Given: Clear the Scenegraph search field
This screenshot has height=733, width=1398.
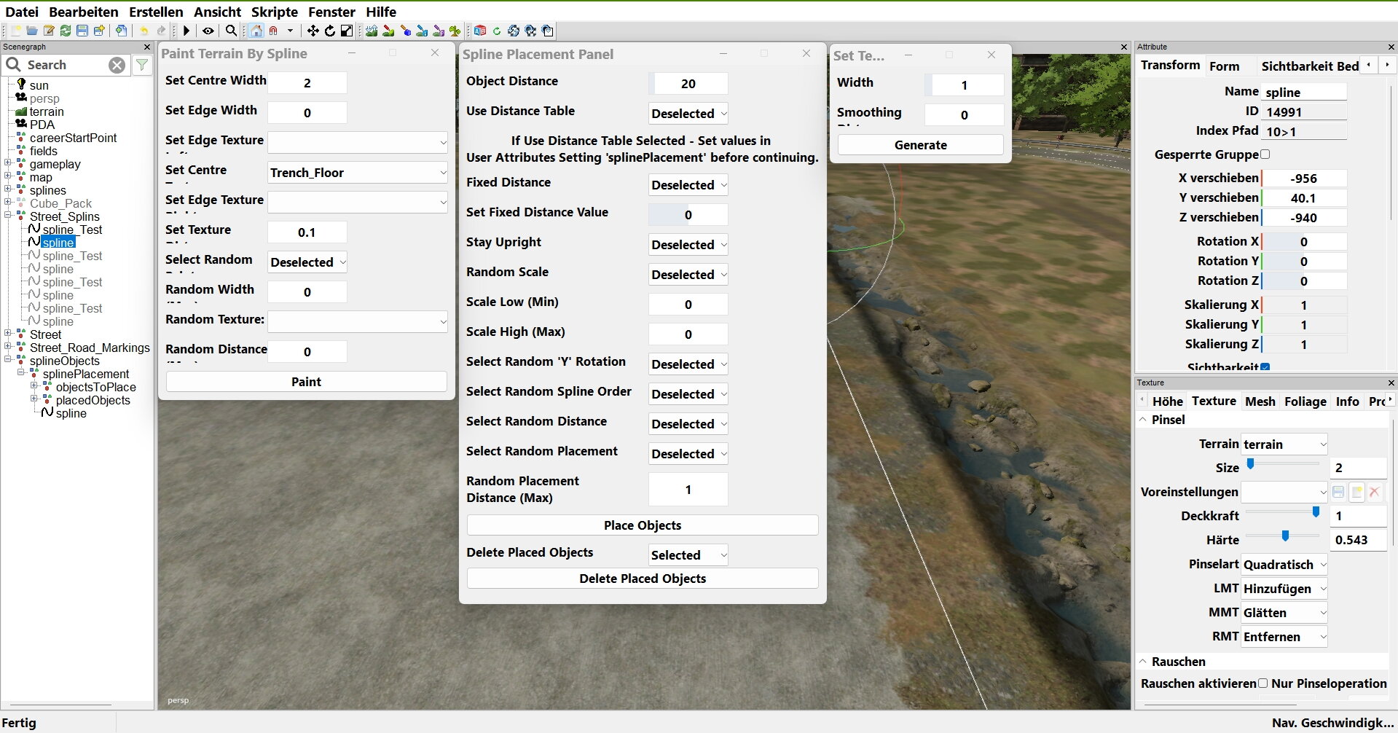Looking at the screenshot, I should [117, 65].
